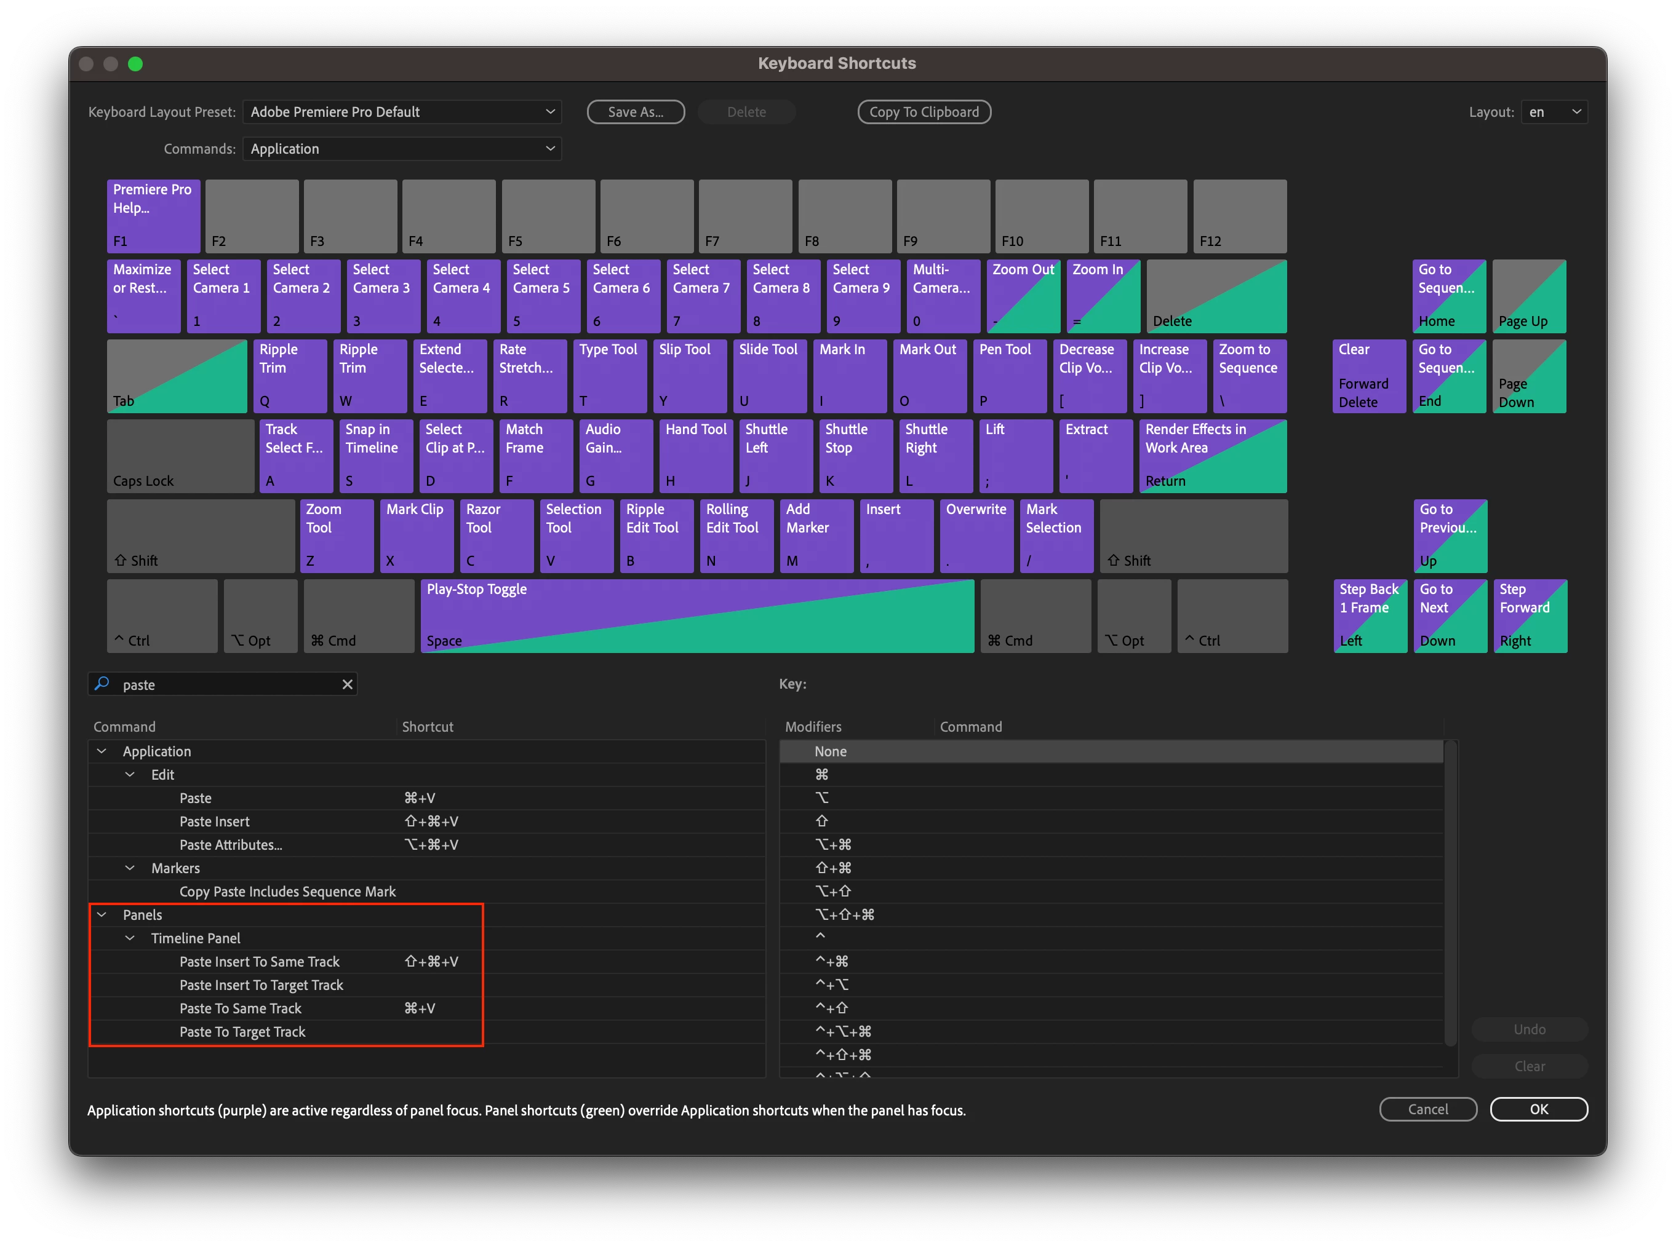Collapse the Edit commands group
Viewport: 1676px width, 1247px height.
click(130, 775)
